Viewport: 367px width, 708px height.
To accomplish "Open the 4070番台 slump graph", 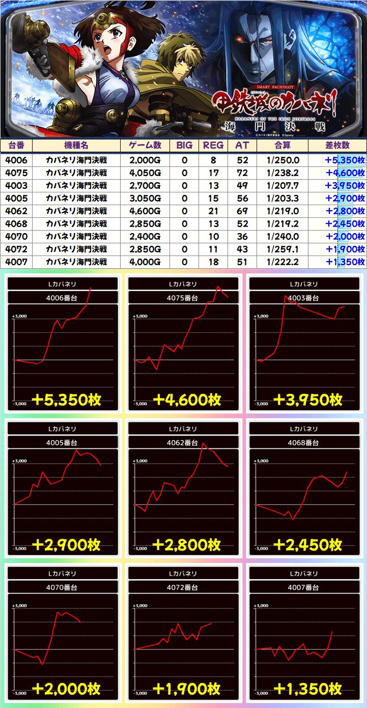I will (x=64, y=633).
